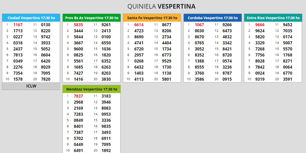The width and height of the screenshot is (306, 153).
Task: Select Entre Rios top number 9666
Action: click(x=260, y=25)
